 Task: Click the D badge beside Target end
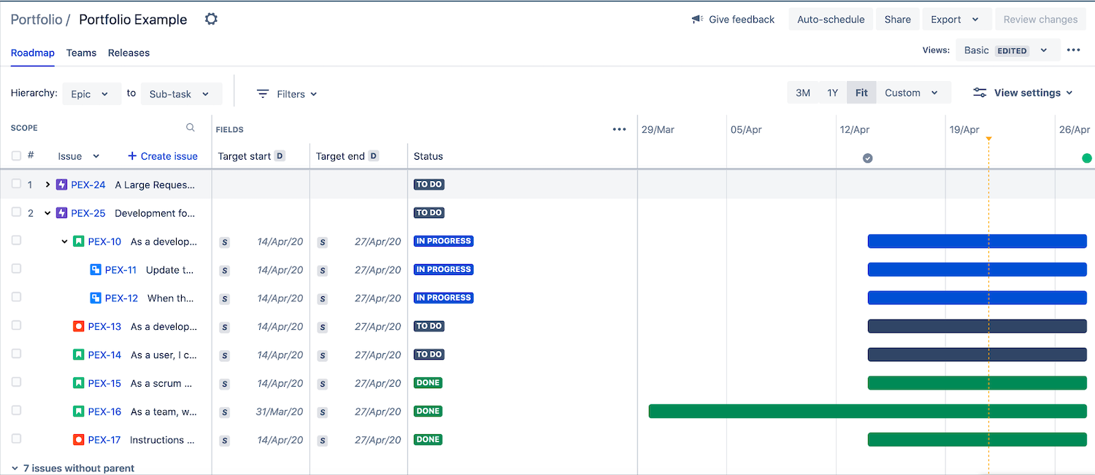point(374,156)
